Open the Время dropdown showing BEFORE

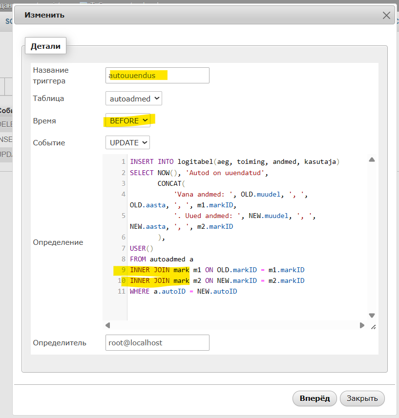pos(128,120)
